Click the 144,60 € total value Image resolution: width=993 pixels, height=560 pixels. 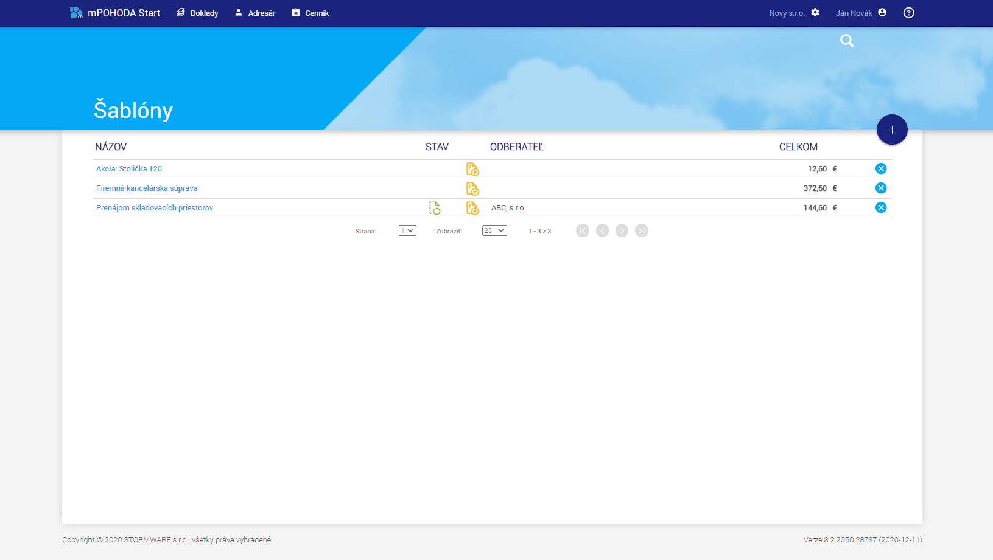(x=820, y=208)
